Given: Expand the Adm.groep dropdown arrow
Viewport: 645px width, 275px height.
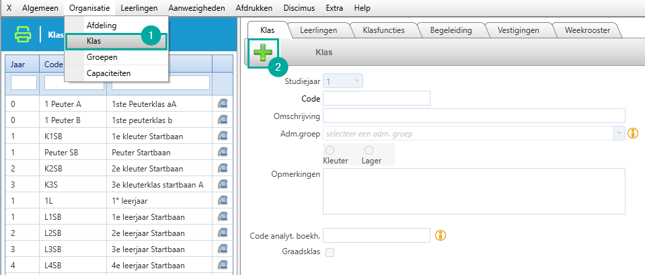Looking at the screenshot, I should (619, 133).
